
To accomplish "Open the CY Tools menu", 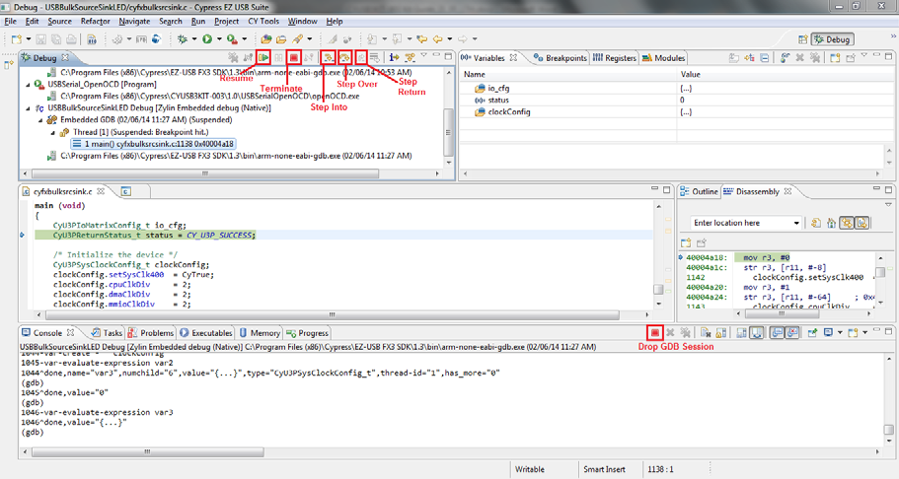I will click(x=262, y=21).
